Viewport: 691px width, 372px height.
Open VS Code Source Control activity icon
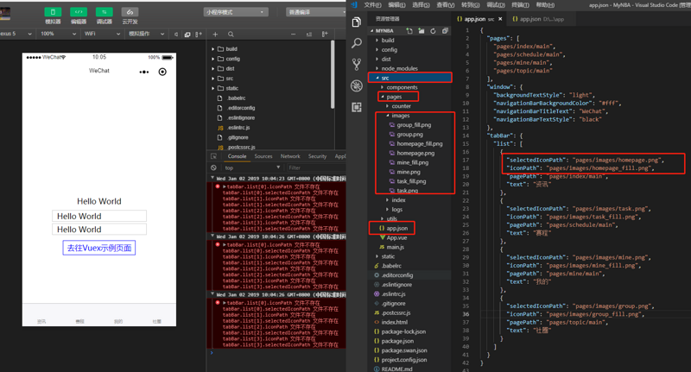pyautogui.click(x=357, y=64)
